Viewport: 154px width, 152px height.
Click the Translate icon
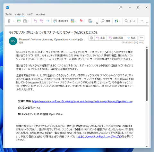pyautogui.click(x=116, y=21)
